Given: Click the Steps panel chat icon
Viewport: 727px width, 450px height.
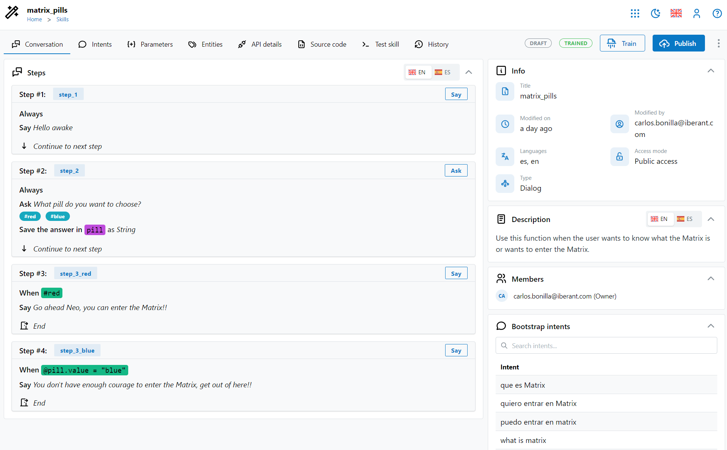Looking at the screenshot, I should coord(17,72).
